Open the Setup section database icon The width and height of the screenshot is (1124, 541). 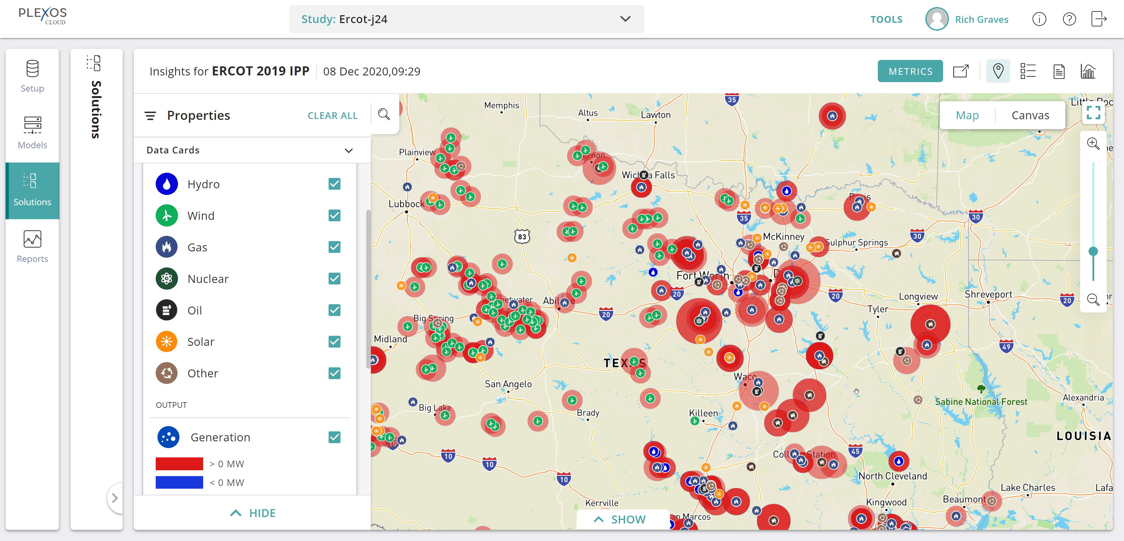tap(32, 68)
